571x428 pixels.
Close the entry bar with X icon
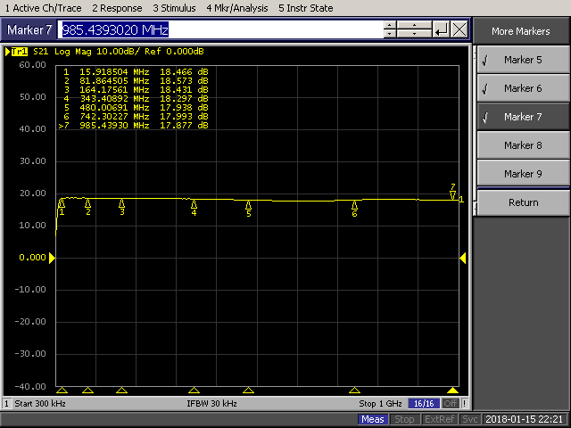pyautogui.click(x=459, y=29)
